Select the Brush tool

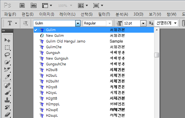(x=7, y=93)
